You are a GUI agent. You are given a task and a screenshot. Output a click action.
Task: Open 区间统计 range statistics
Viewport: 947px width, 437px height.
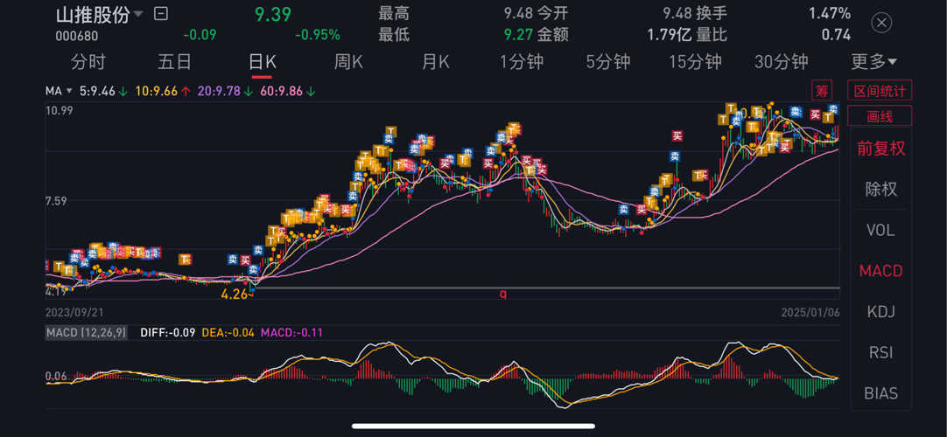[x=880, y=90]
